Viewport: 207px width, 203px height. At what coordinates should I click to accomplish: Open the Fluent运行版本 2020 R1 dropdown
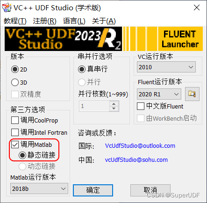(159, 94)
